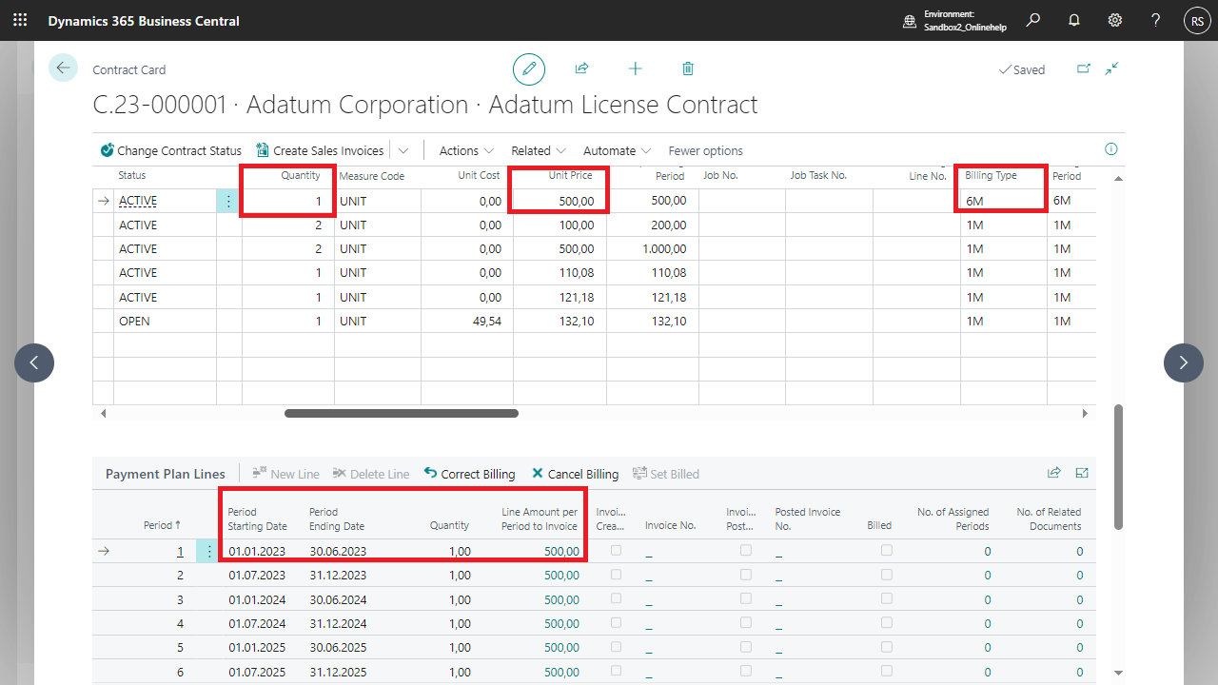Go back with the left arrow button
The width and height of the screenshot is (1218, 685).
click(63, 68)
